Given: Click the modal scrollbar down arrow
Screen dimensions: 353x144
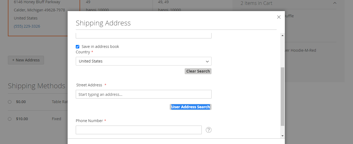Looking at the screenshot, I should coord(282,136).
